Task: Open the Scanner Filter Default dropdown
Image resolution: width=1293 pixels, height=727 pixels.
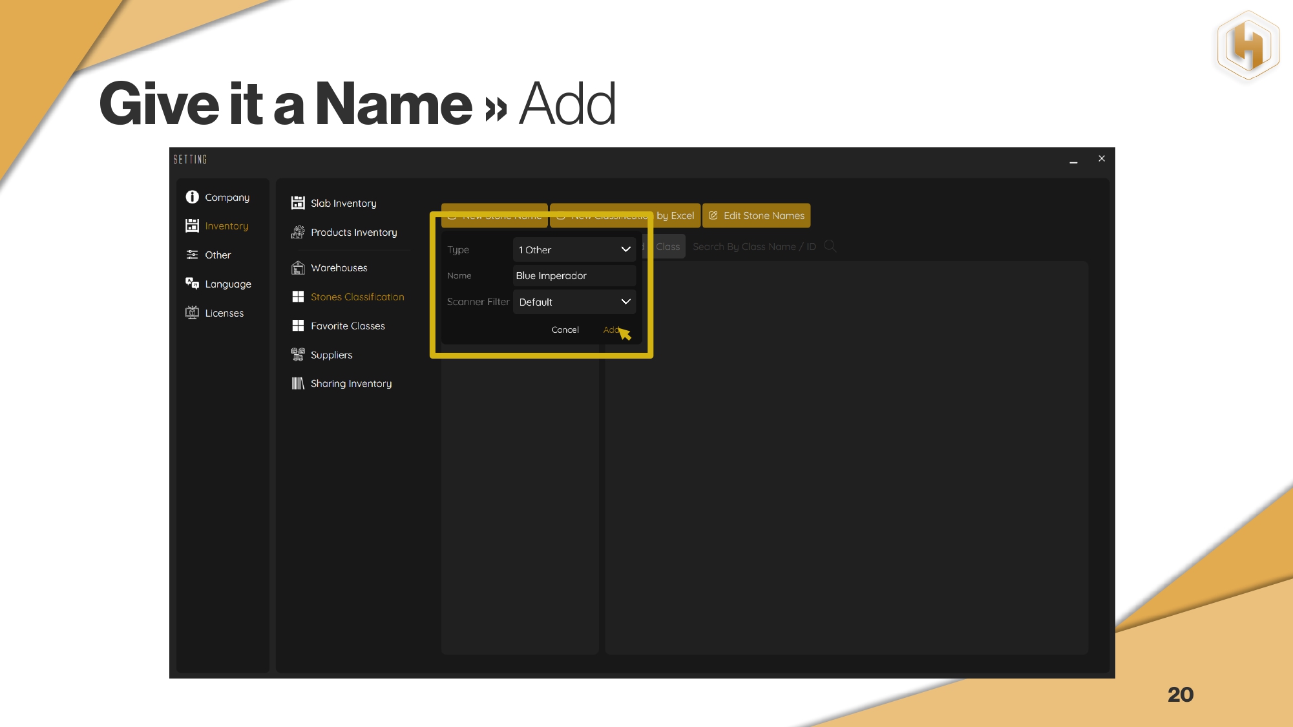Action: (x=574, y=302)
